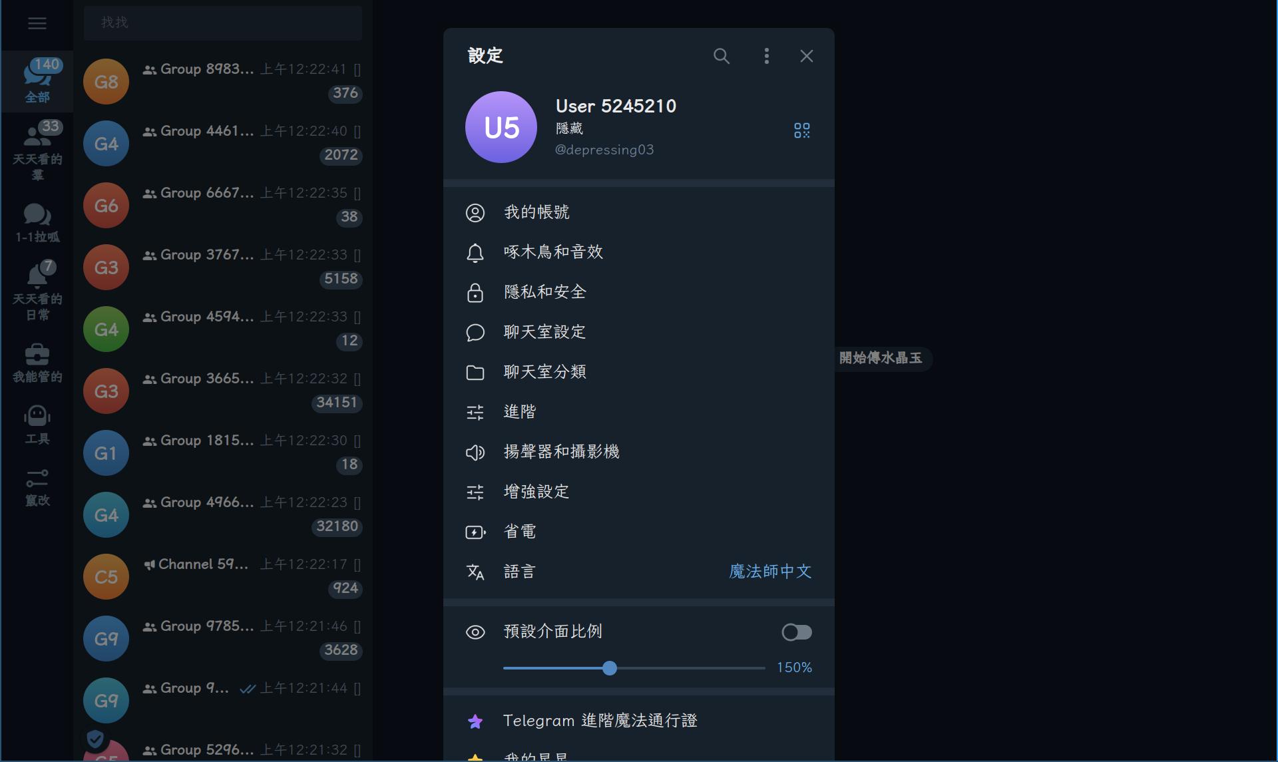Show the QR code for User 5245210

[801, 130]
